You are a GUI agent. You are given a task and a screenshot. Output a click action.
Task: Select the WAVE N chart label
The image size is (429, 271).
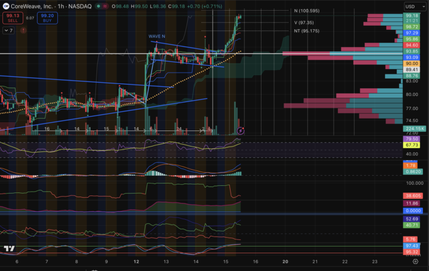click(x=157, y=36)
